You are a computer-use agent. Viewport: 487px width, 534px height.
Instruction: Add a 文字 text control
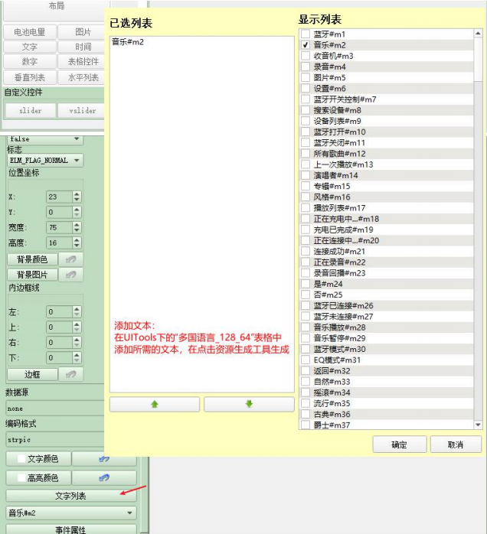click(30, 47)
